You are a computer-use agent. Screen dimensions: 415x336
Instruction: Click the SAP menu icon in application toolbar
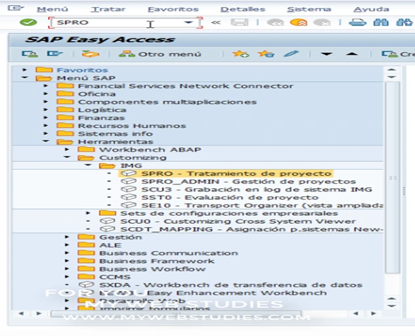[55, 53]
